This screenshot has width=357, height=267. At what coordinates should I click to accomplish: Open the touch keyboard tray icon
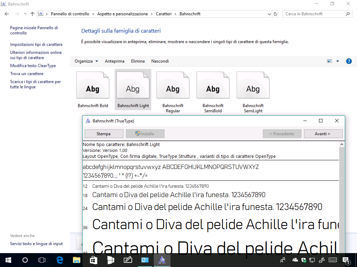coord(333,260)
